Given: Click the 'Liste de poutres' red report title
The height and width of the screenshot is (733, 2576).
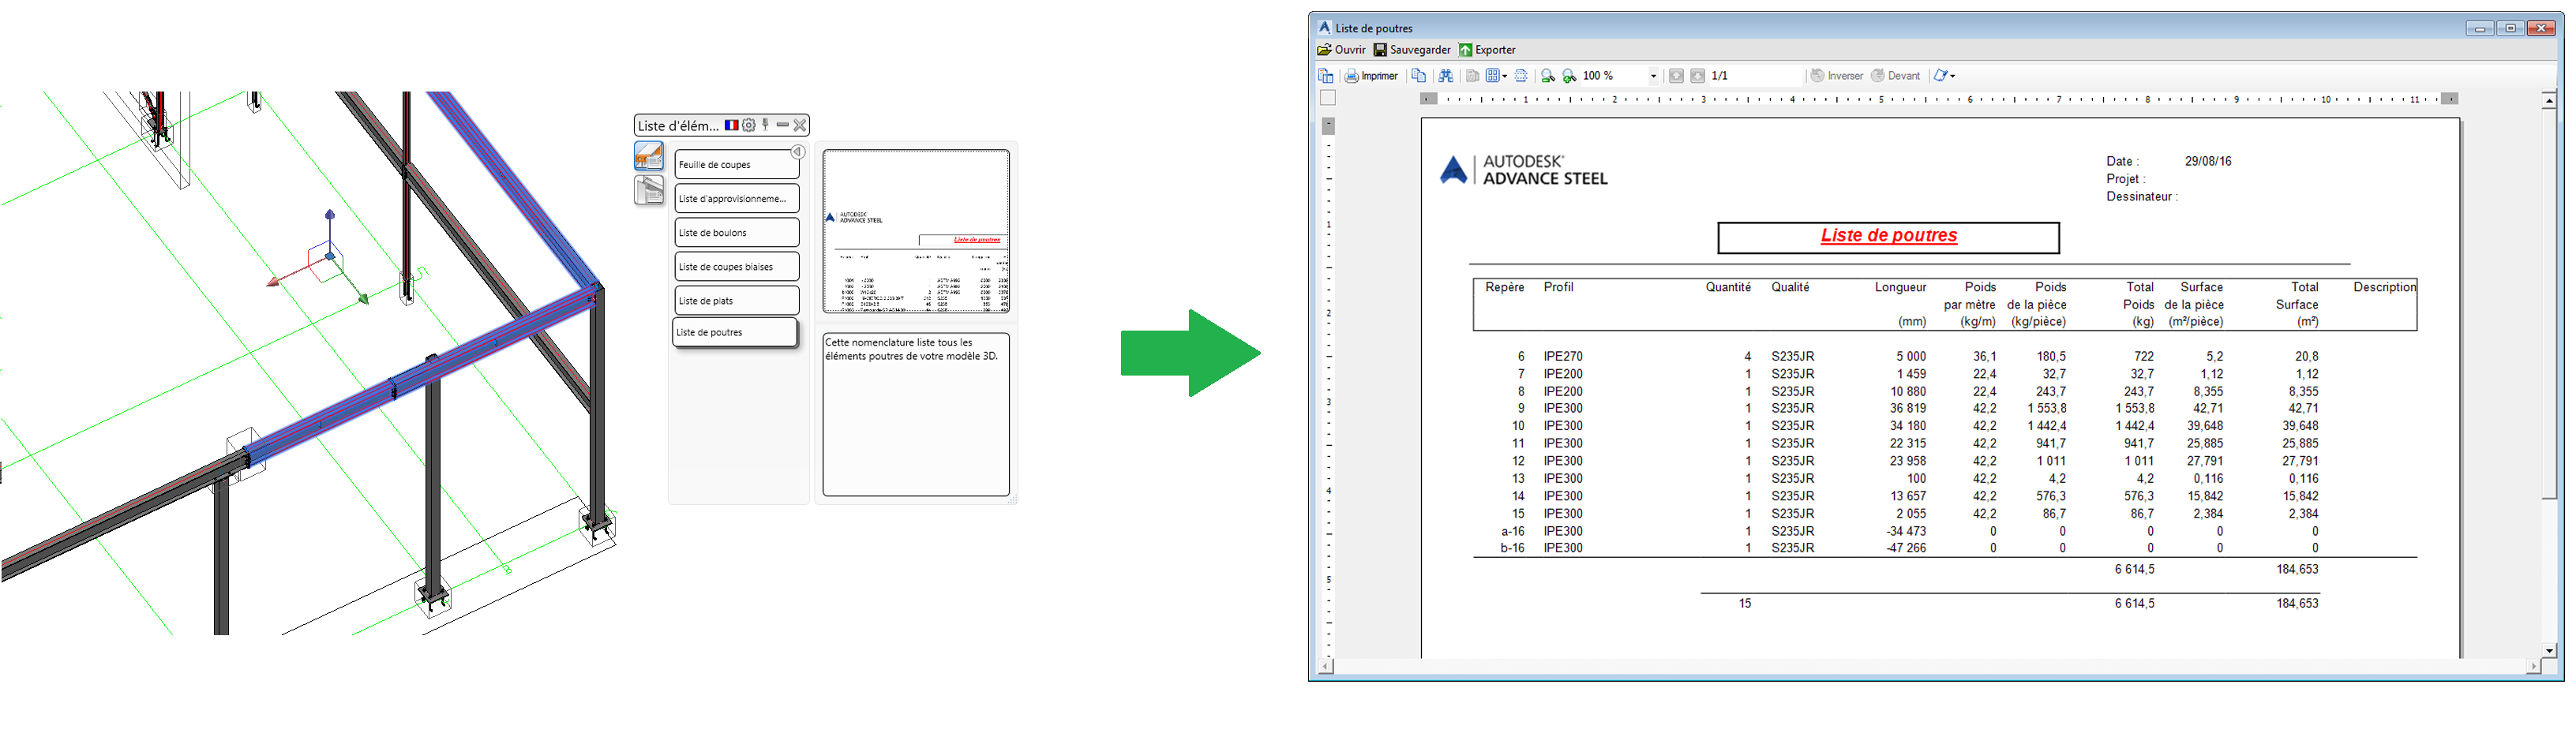Looking at the screenshot, I should pos(1889,236).
